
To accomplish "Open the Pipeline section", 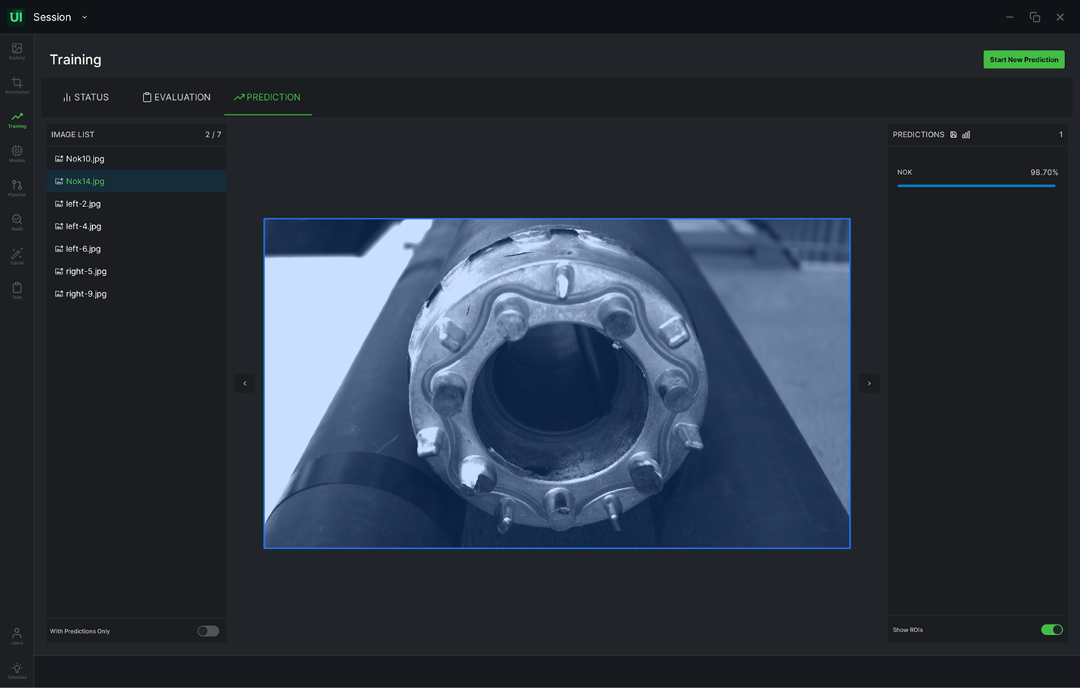I will [16, 189].
